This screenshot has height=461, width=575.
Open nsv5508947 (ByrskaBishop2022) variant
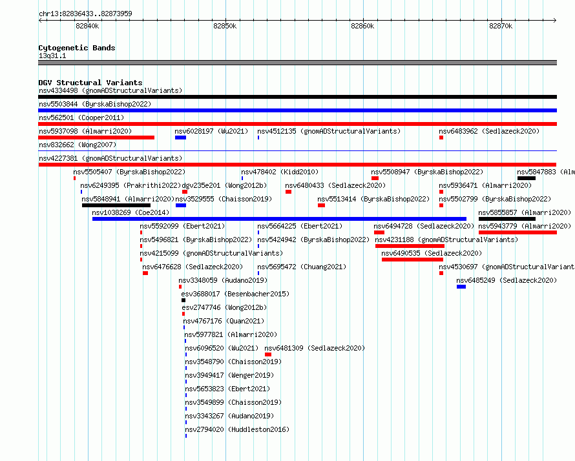(427, 172)
